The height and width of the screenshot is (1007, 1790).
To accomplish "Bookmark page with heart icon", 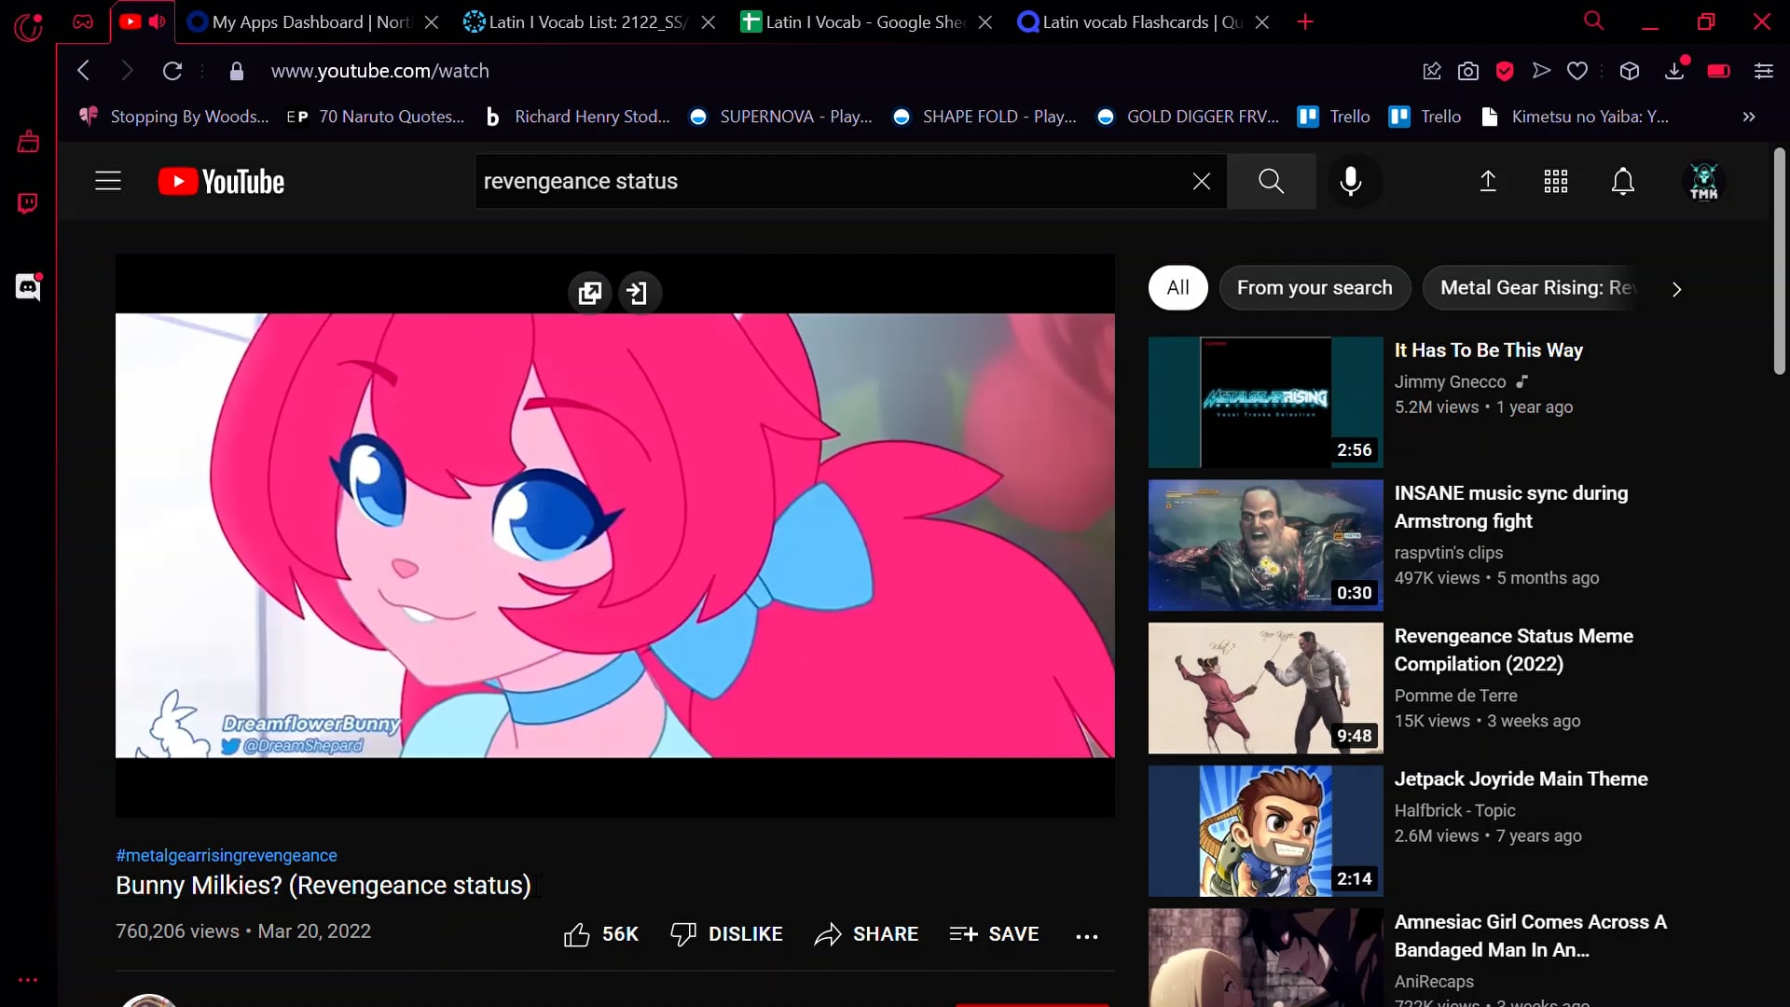I will point(1577,71).
